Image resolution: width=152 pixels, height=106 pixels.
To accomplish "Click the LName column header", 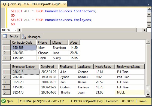I will [59, 43].
